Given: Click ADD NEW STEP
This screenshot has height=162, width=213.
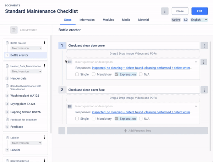Looking at the screenshot, I should tap(28, 30).
